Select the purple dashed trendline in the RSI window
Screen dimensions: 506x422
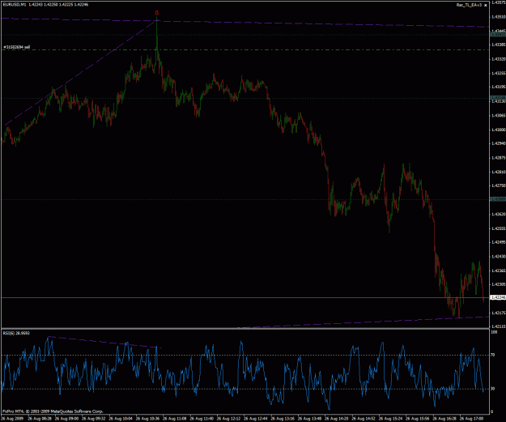point(105,343)
